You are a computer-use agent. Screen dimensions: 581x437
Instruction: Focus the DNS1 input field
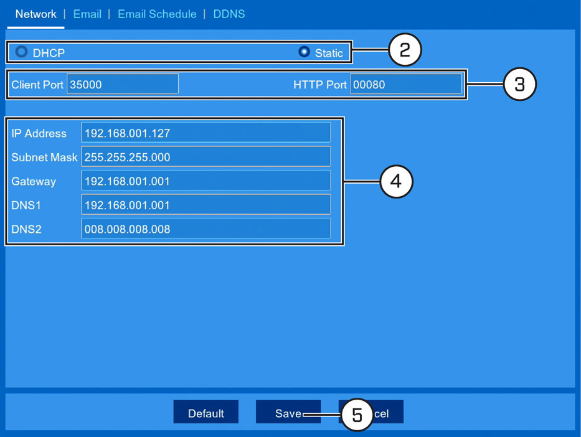[x=206, y=205]
